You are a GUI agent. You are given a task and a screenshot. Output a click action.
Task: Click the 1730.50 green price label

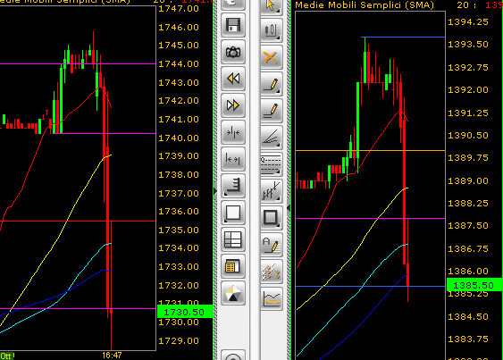(185, 312)
